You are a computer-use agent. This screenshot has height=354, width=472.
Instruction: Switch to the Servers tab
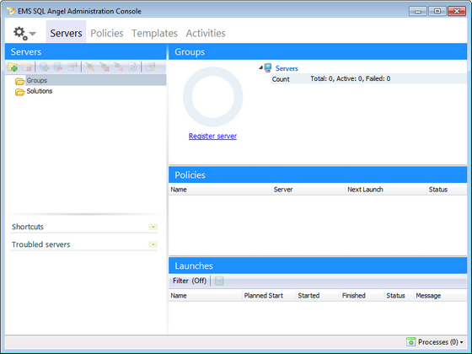66,33
